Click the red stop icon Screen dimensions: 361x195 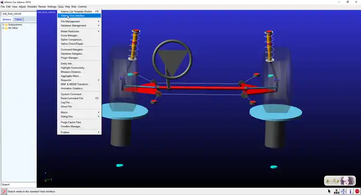[357, 191]
